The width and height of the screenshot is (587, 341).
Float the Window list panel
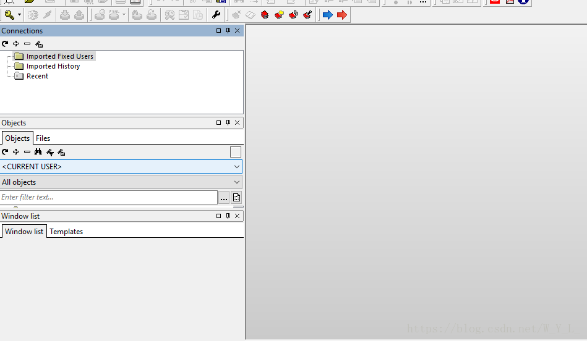[218, 216]
